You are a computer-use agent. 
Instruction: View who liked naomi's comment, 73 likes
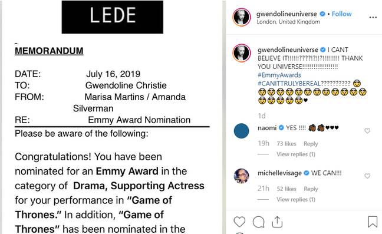[286, 144]
